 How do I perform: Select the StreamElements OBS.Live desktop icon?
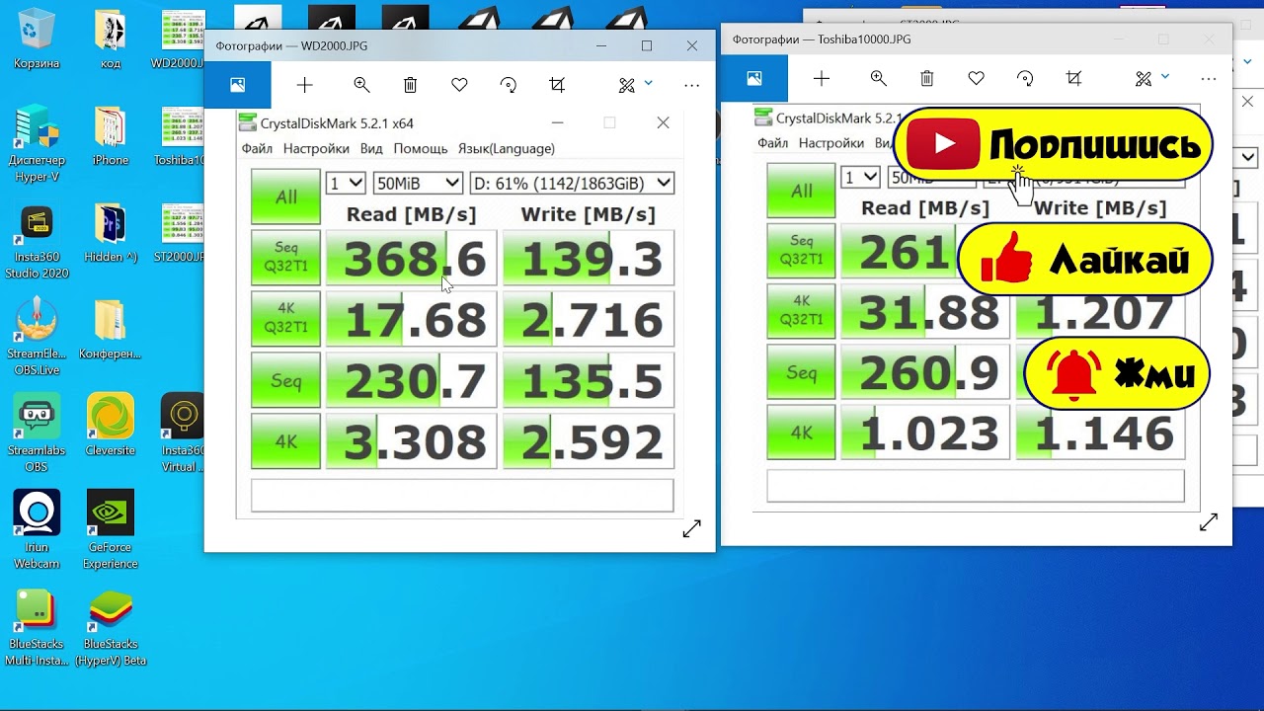point(37,337)
